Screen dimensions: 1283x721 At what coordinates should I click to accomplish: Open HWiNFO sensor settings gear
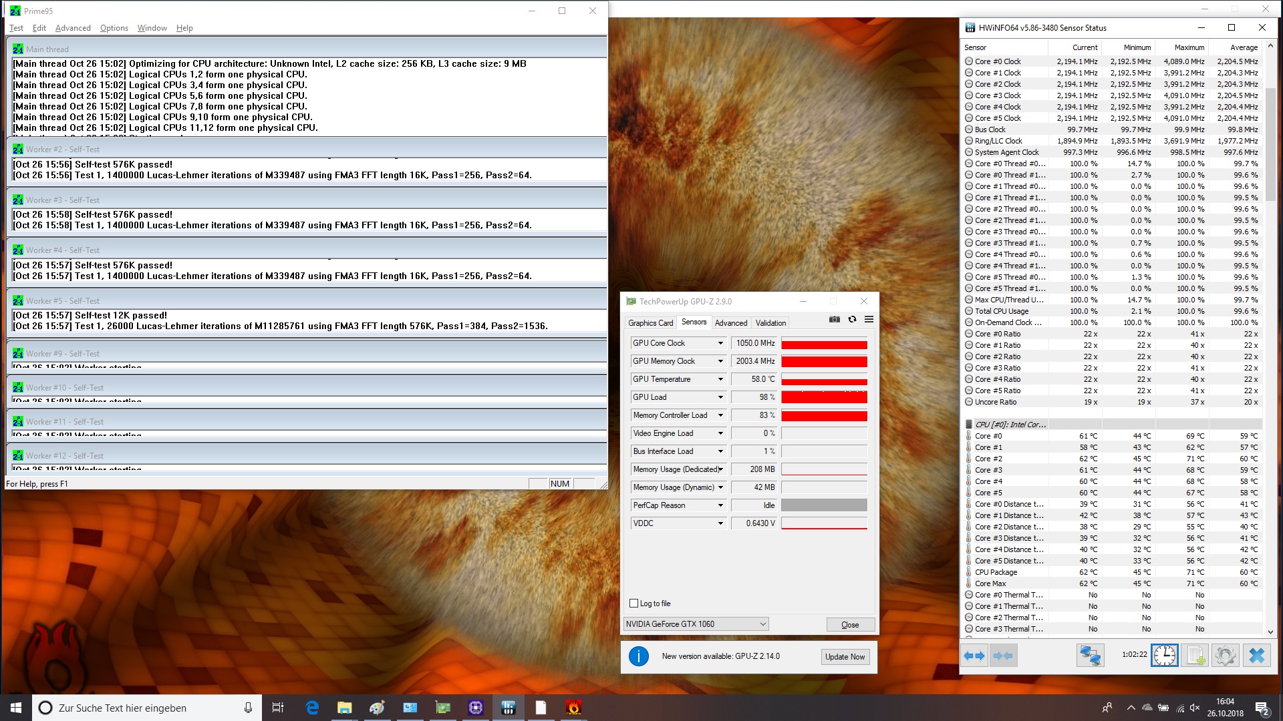point(1225,656)
